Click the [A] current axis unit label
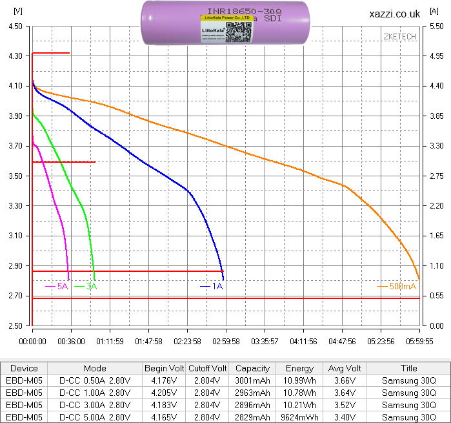 point(434,11)
